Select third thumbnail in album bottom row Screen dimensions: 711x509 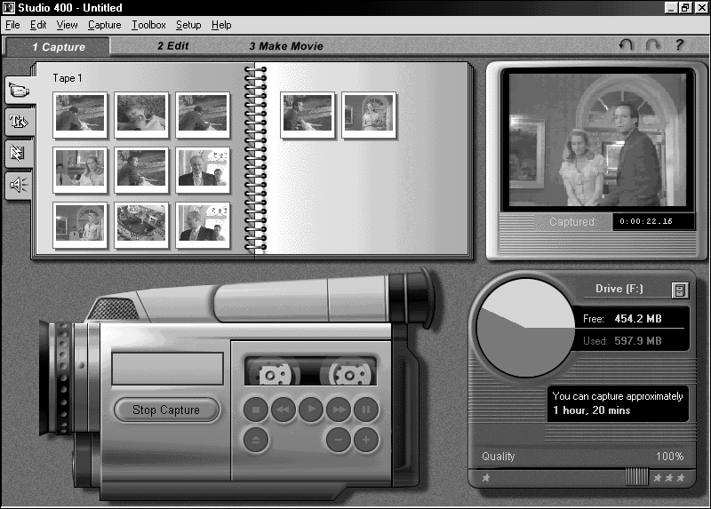click(203, 226)
